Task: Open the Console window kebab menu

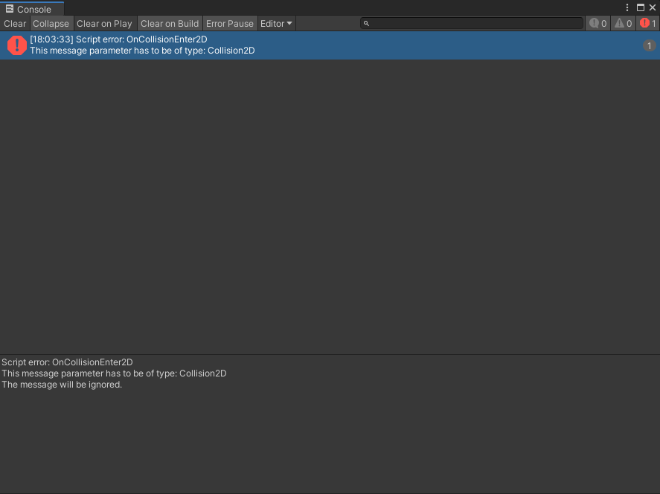Action: coord(627,7)
